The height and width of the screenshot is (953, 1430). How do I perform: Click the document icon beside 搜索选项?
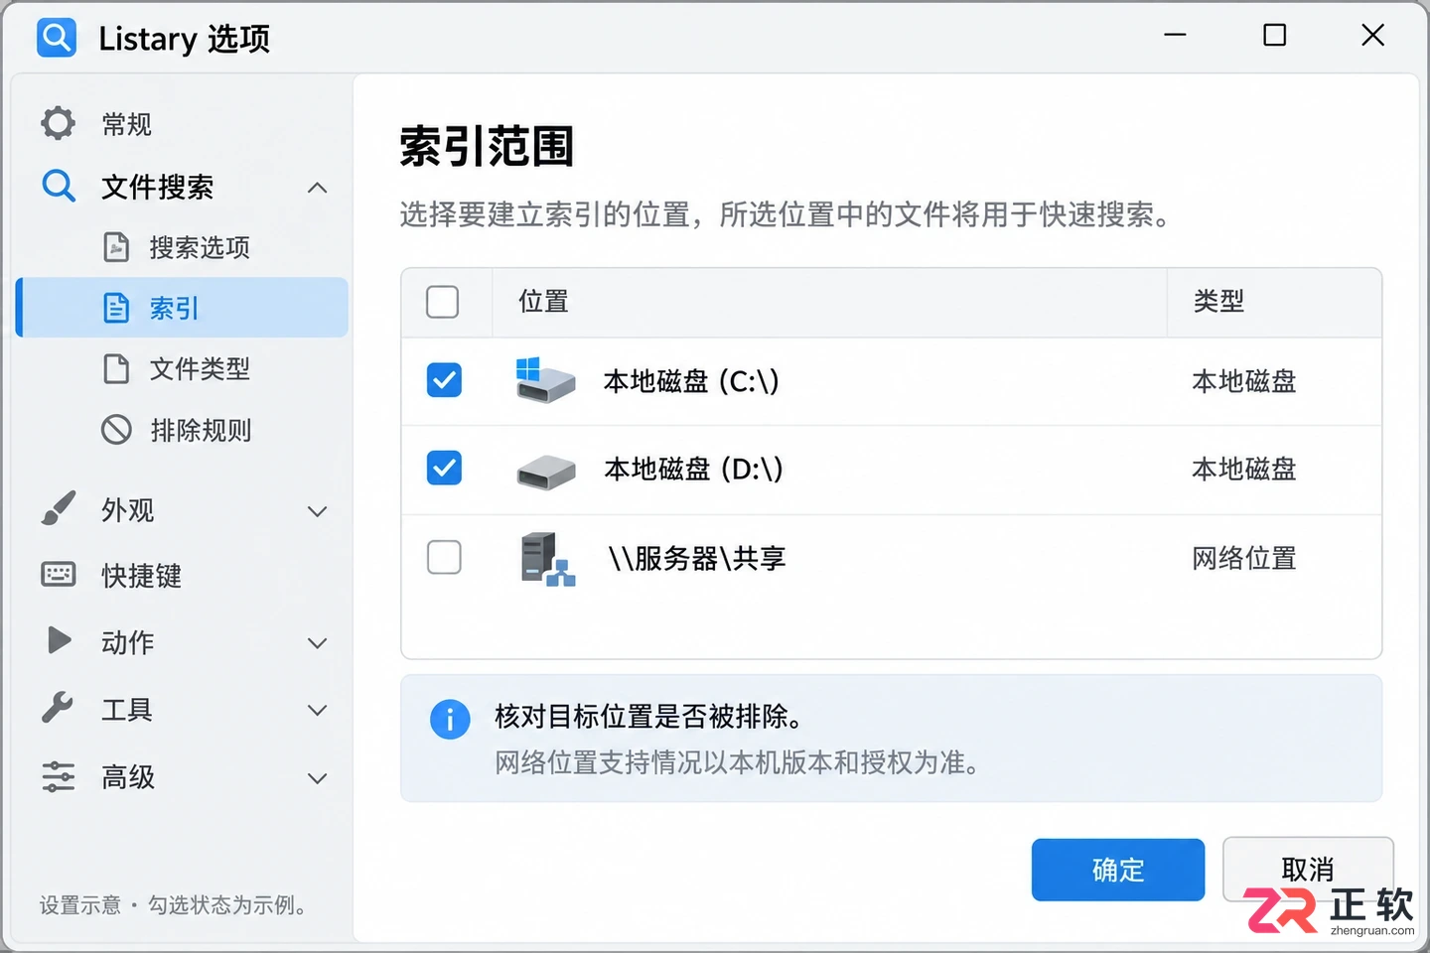[116, 247]
